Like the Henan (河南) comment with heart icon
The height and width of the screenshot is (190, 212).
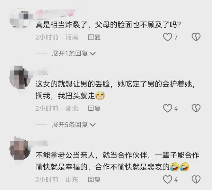tap(168, 37)
